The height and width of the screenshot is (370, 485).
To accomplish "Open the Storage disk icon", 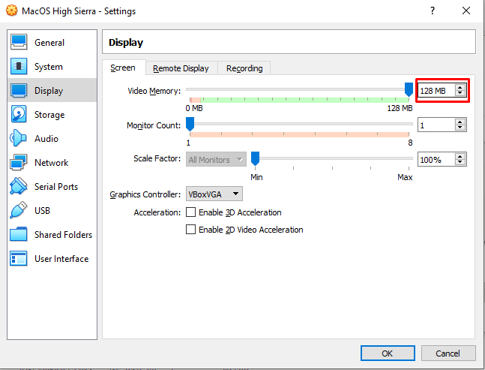I will pyautogui.click(x=19, y=115).
